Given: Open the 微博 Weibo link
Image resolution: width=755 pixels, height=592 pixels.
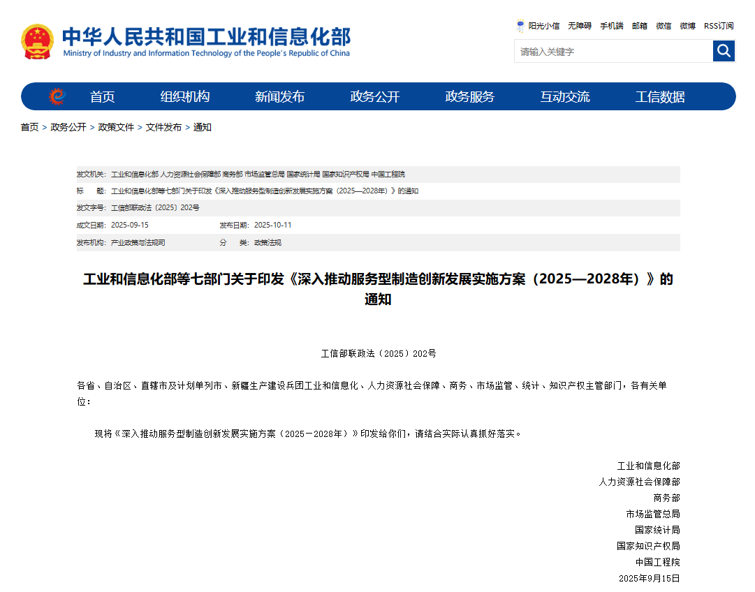Looking at the screenshot, I should [x=687, y=26].
